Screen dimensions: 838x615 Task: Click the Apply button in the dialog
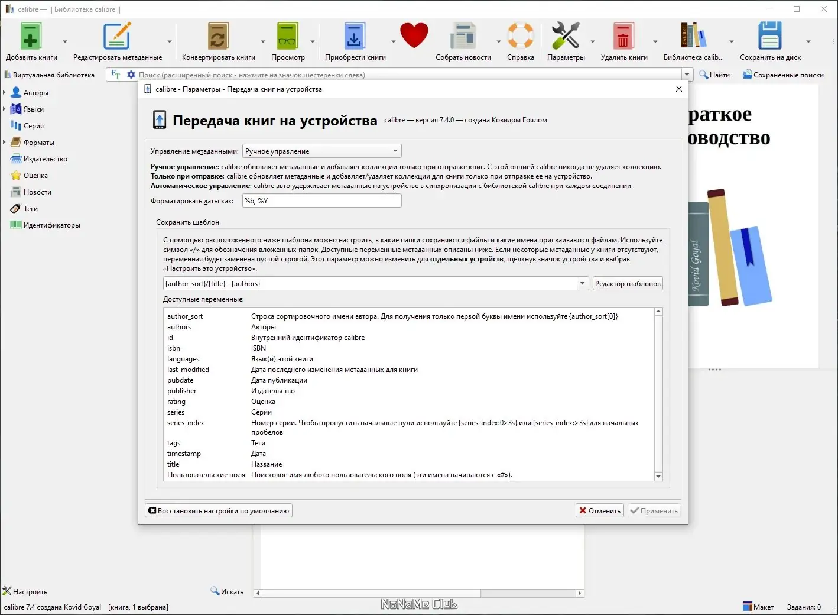point(654,510)
